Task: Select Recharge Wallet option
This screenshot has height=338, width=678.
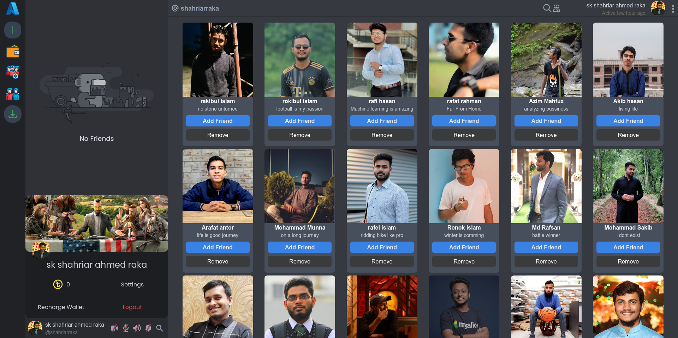Action: pyautogui.click(x=61, y=307)
